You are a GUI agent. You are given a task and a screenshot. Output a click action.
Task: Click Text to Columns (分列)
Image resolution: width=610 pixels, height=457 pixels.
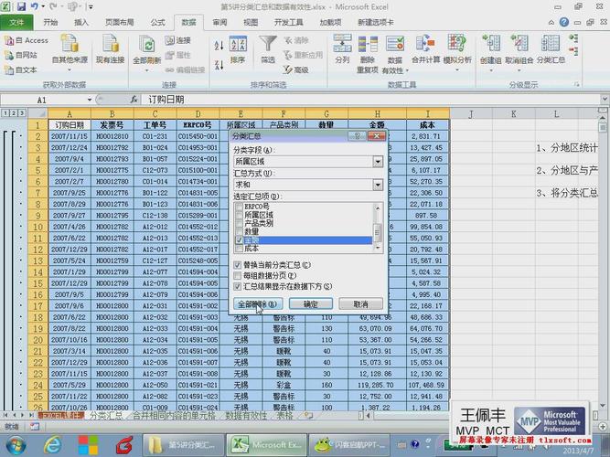[x=342, y=49]
